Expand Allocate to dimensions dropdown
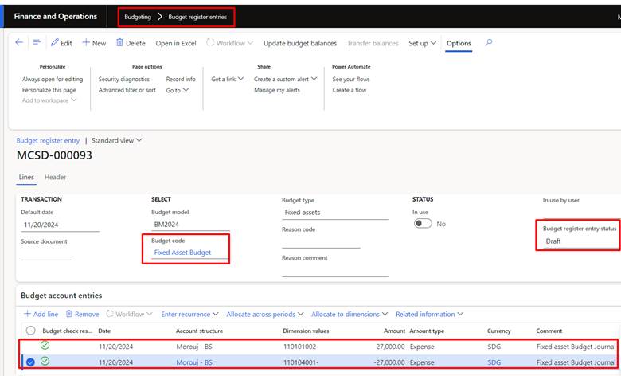This screenshot has height=376, width=621. coord(385,314)
